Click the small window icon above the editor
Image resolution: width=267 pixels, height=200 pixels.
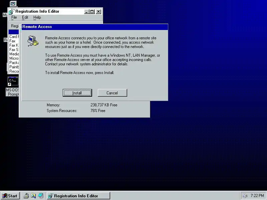coord(13,4)
